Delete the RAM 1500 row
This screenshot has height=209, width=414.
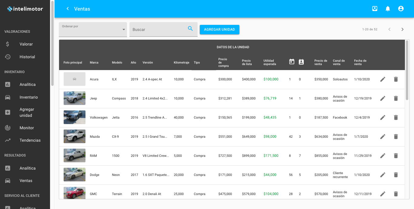coord(396,156)
